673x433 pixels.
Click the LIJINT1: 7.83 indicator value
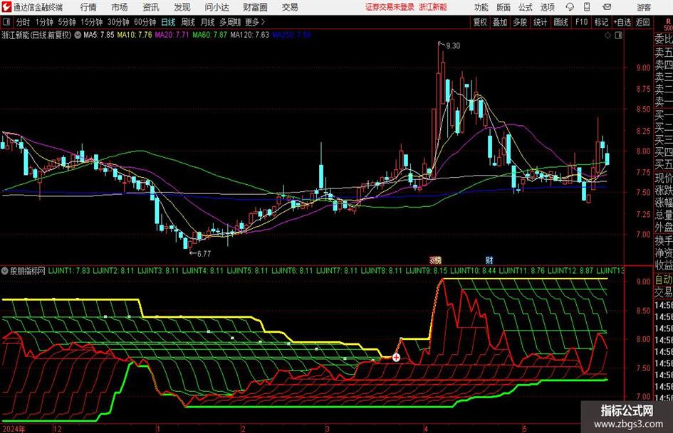click(x=69, y=270)
